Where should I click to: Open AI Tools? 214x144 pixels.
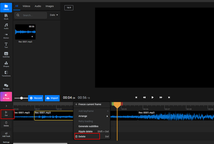(x=6, y=97)
